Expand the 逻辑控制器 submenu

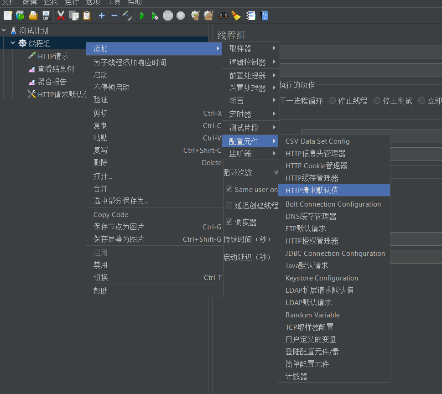[251, 62]
